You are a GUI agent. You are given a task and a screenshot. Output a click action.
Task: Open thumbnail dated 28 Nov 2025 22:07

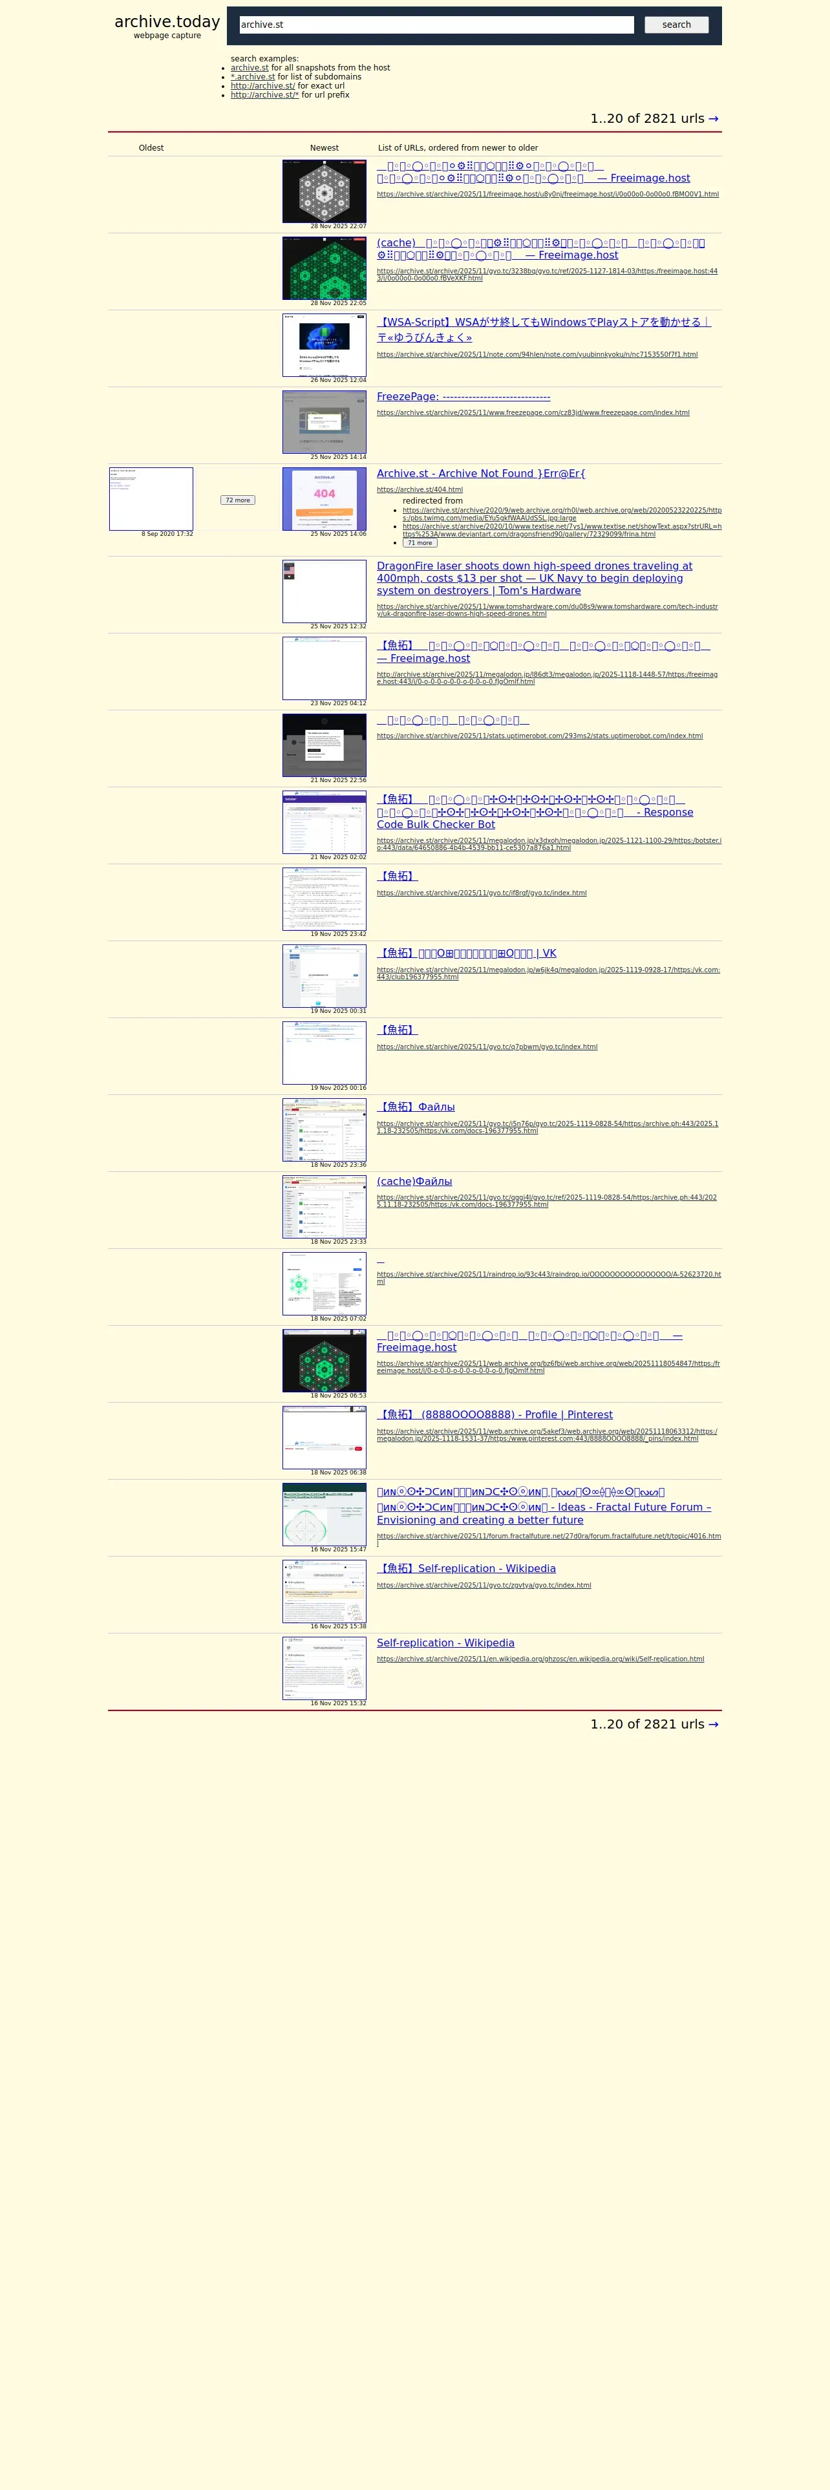325,191
